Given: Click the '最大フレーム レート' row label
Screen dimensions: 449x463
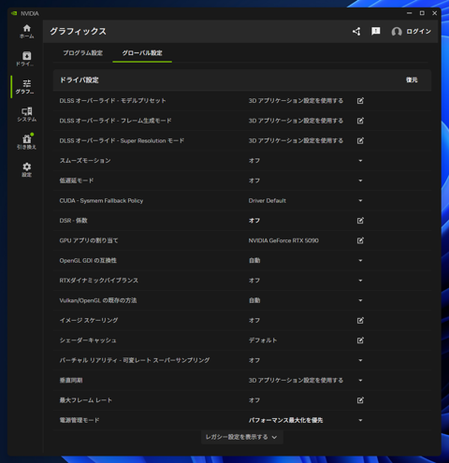Looking at the screenshot, I should 86,400.
